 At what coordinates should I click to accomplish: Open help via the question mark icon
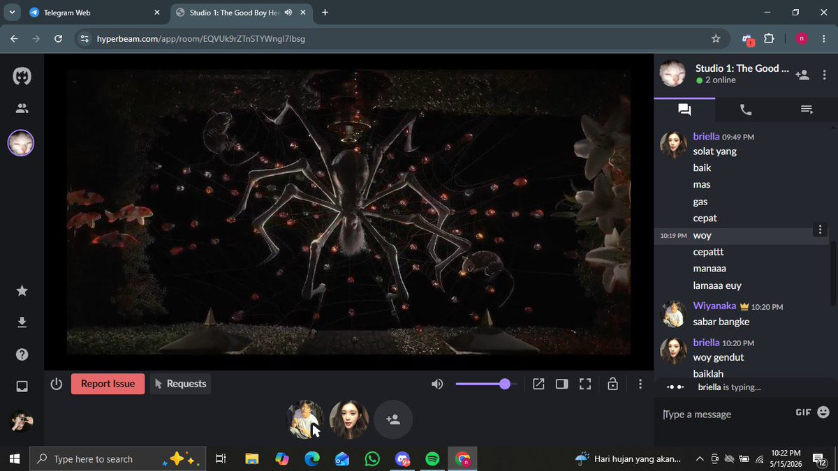22,354
